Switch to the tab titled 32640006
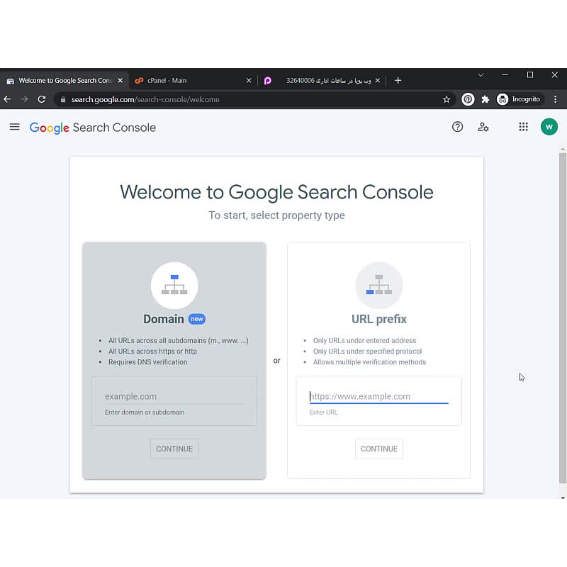This screenshot has width=567, height=567. [x=322, y=81]
